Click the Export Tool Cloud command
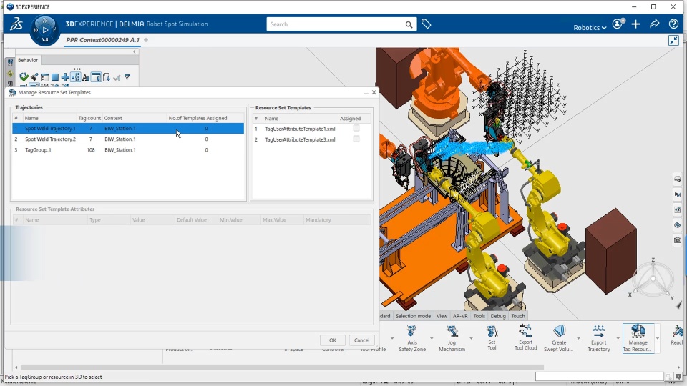This screenshot has height=386, width=687. tap(525, 337)
